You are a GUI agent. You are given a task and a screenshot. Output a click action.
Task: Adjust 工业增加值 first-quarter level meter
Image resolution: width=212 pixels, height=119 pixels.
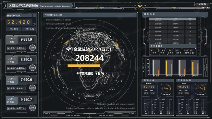point(180,105)
